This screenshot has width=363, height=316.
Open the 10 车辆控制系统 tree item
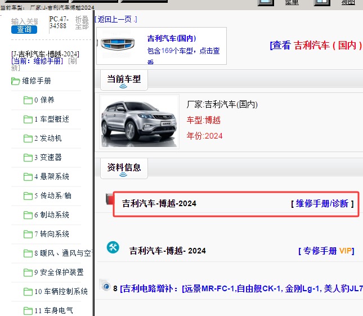[x=61, y=291]
